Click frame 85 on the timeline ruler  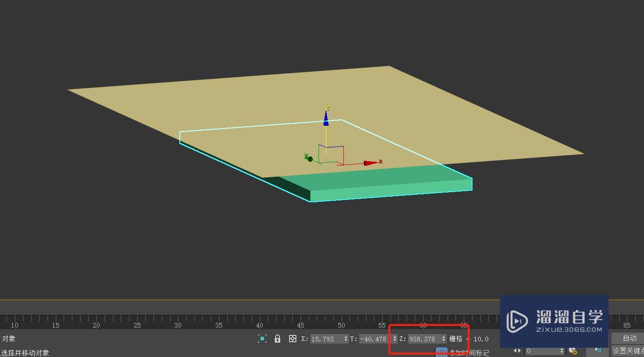click(x=626, y=325)
